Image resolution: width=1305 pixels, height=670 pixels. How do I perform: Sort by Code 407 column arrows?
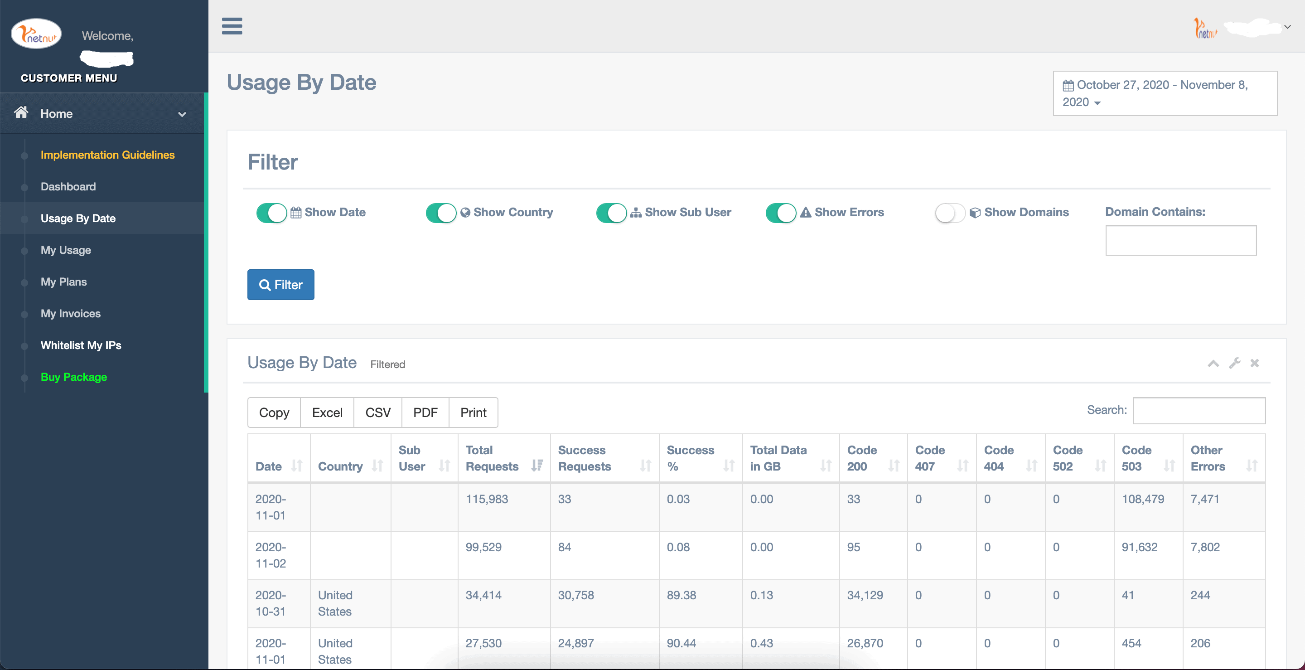pyautogui.click(x=962, y=465)
